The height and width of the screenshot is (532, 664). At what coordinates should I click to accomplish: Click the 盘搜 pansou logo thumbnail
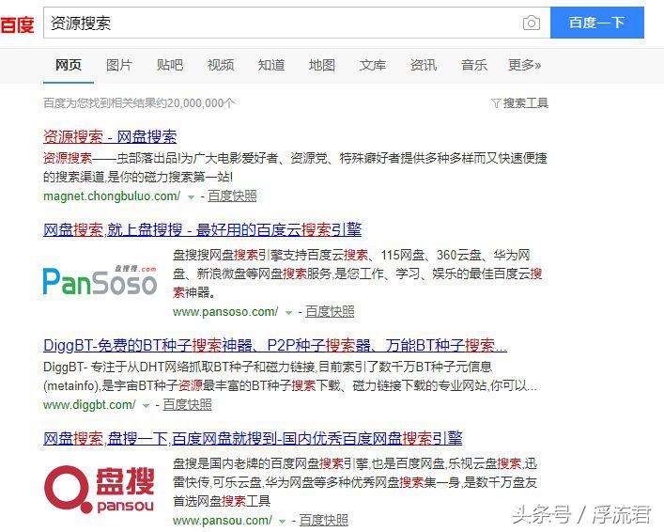(x=100, y=489)
